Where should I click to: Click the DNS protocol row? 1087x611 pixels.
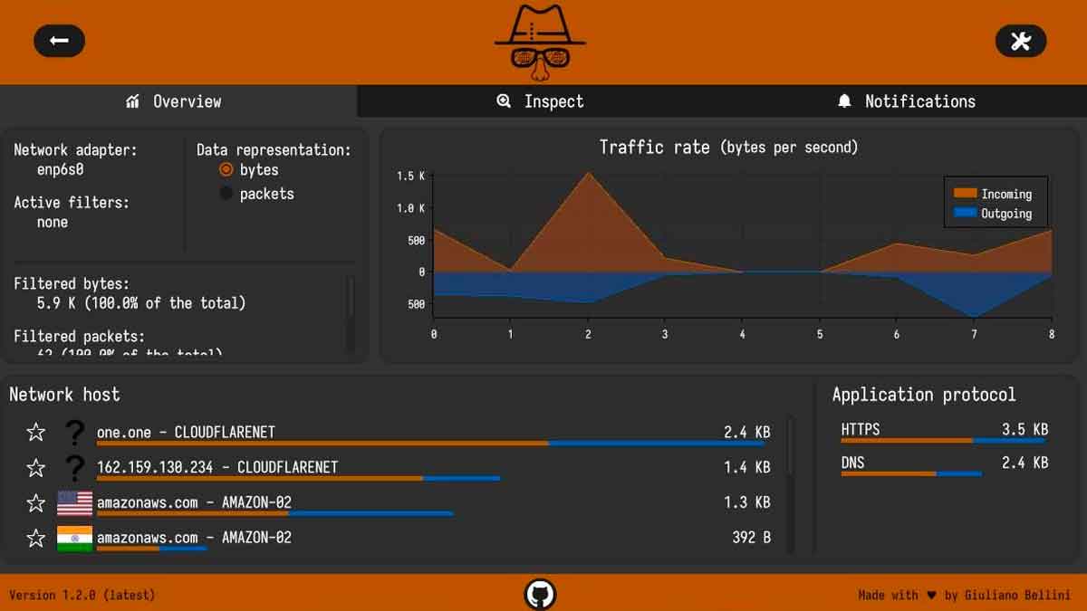pos(944,465)
